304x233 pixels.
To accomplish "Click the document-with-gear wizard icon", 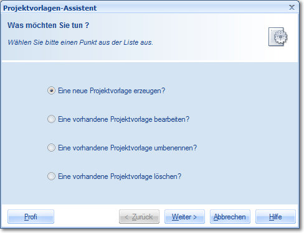I will [x=278, y=37].
